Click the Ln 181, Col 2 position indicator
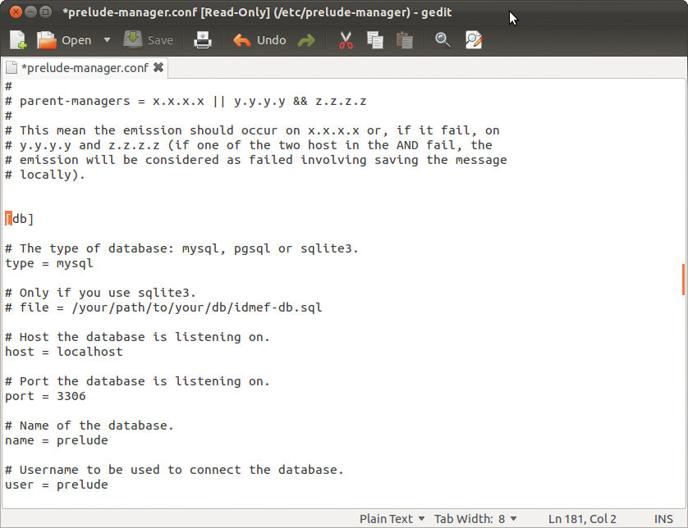This screenshot has width=688, height=528. click(x=582, y=519)
